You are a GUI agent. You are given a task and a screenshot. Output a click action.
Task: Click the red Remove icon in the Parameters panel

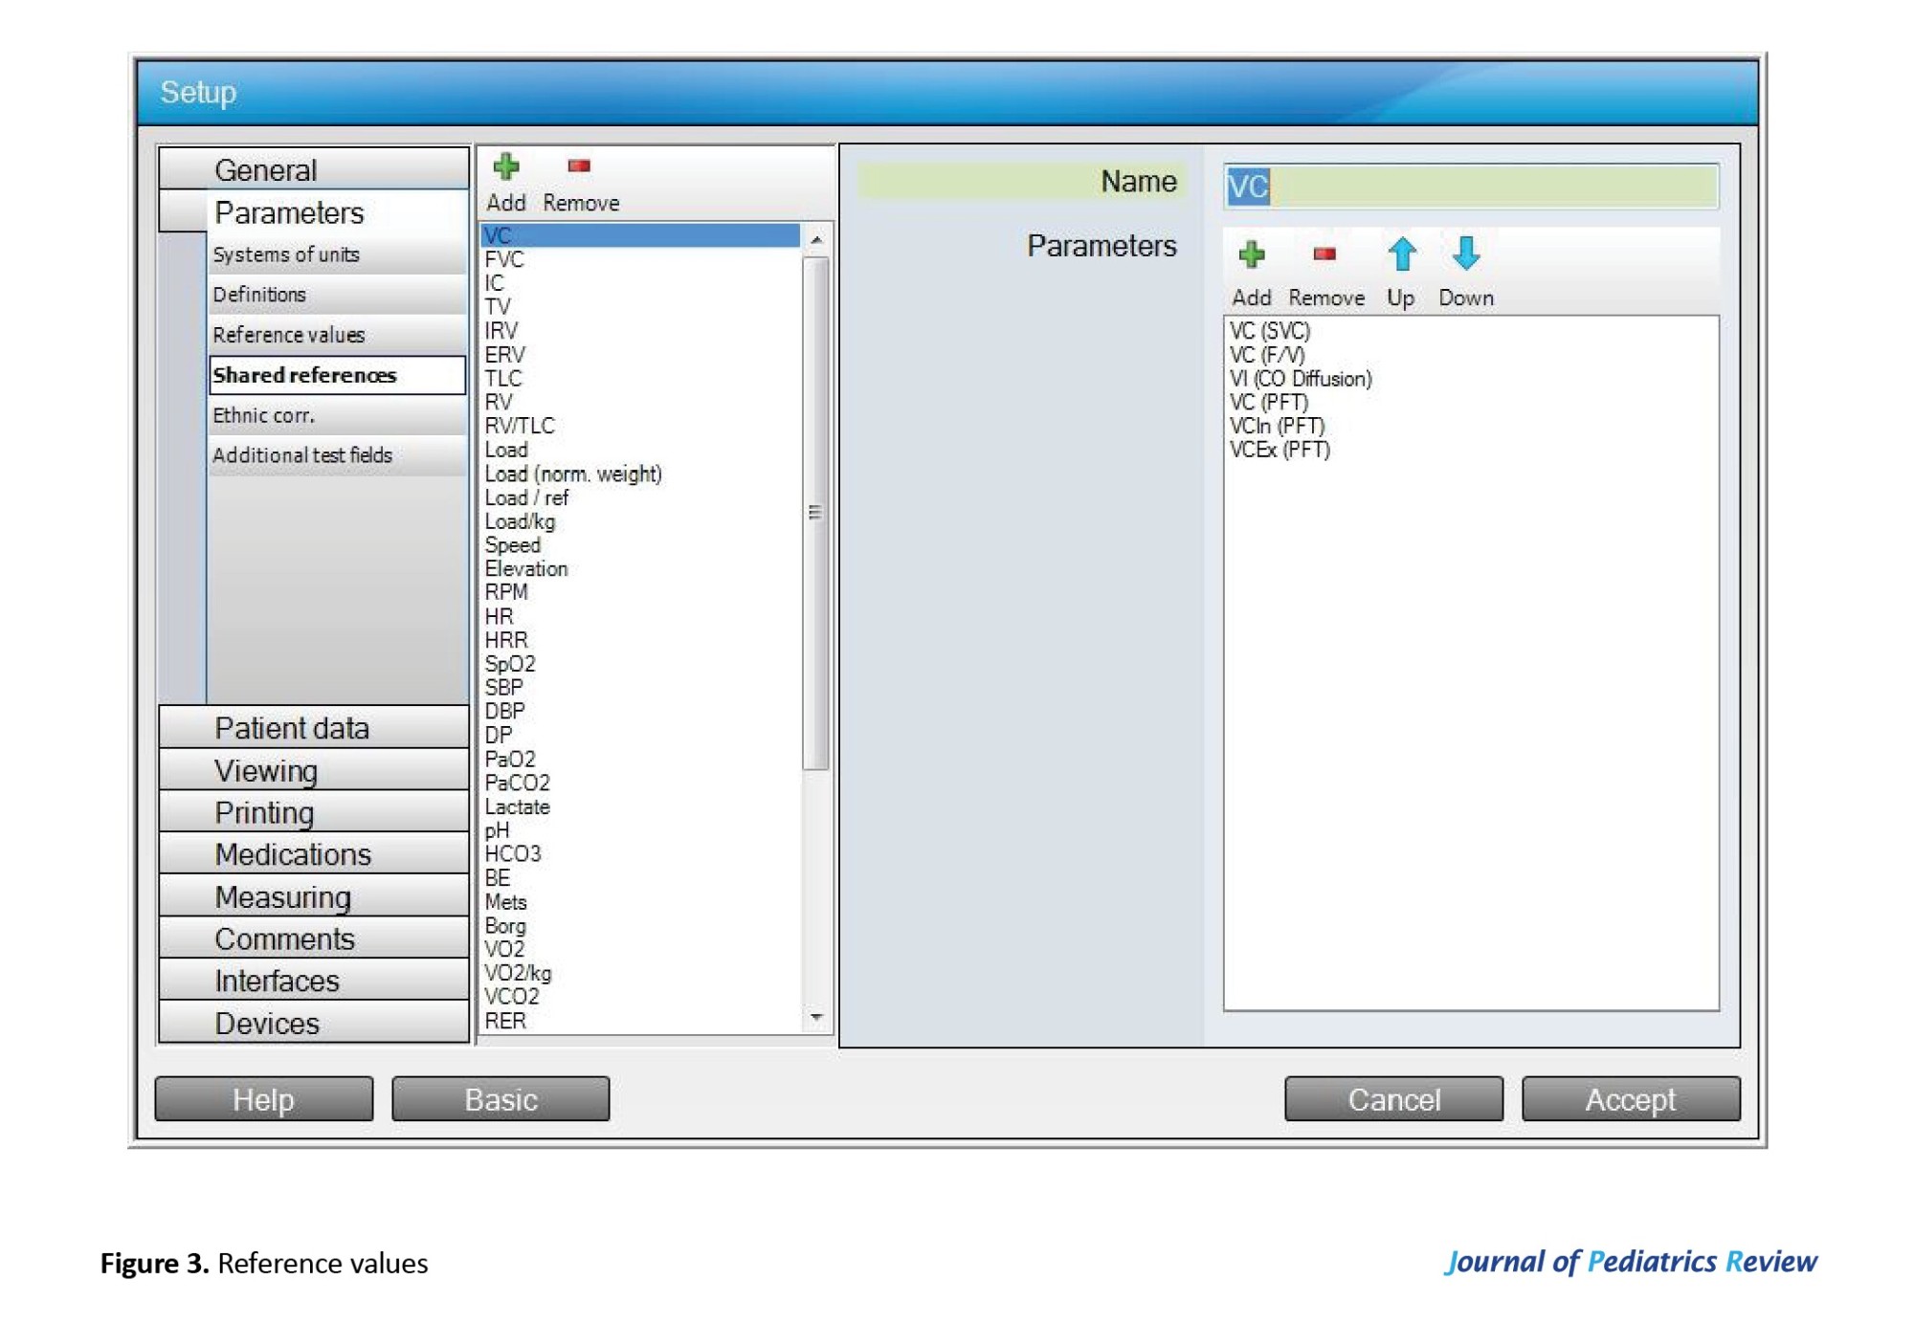tap(1324, 254)
